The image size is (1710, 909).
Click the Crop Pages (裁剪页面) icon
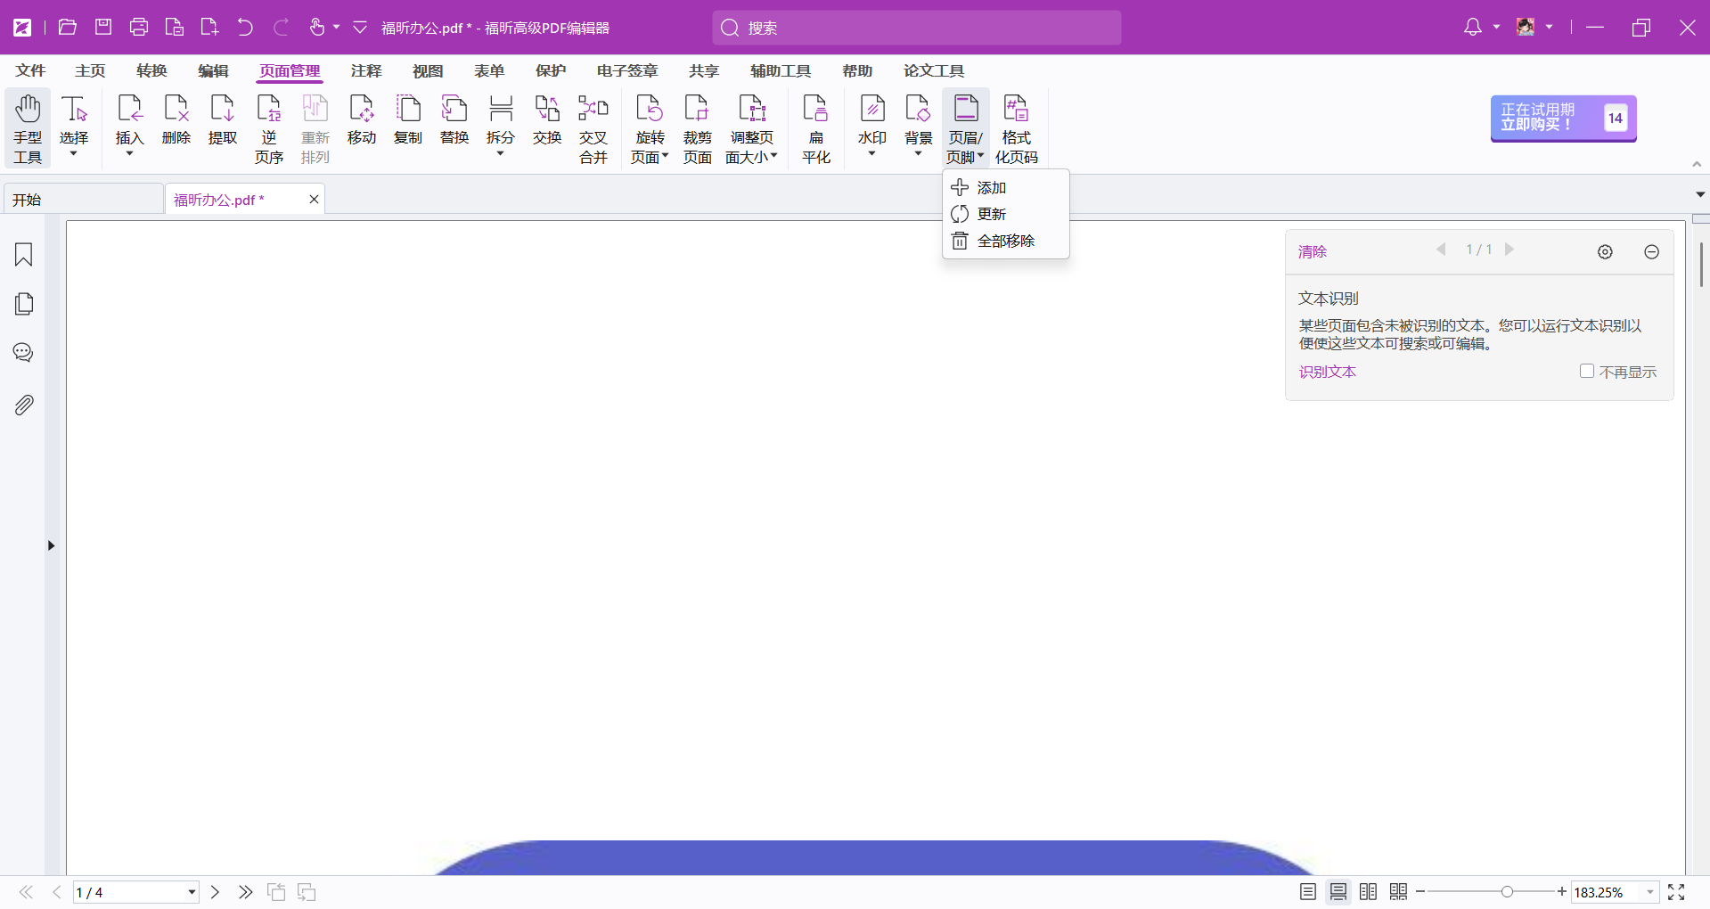pos(697,129)
